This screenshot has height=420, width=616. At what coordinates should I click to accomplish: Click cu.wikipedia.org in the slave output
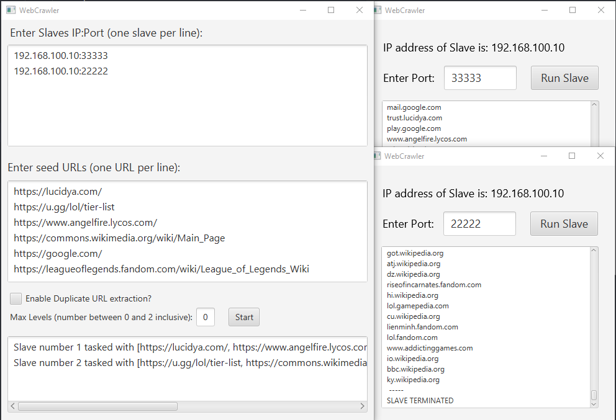click(x=414, y=316)
